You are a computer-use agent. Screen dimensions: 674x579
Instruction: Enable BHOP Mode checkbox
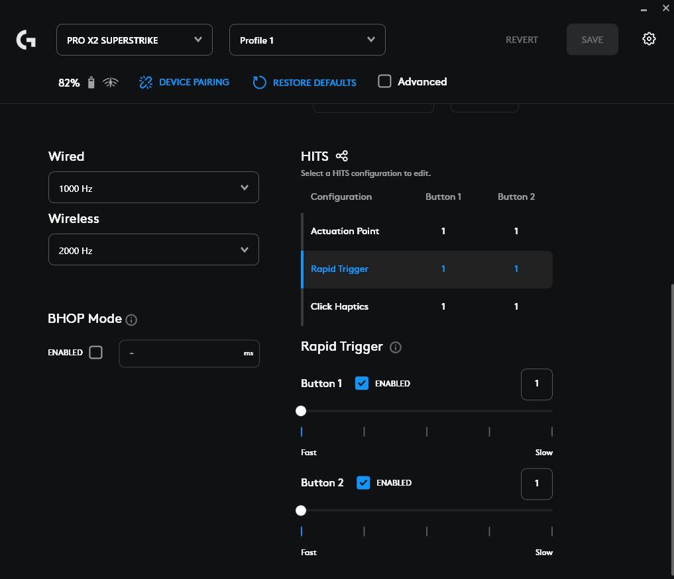pos(96,353)
